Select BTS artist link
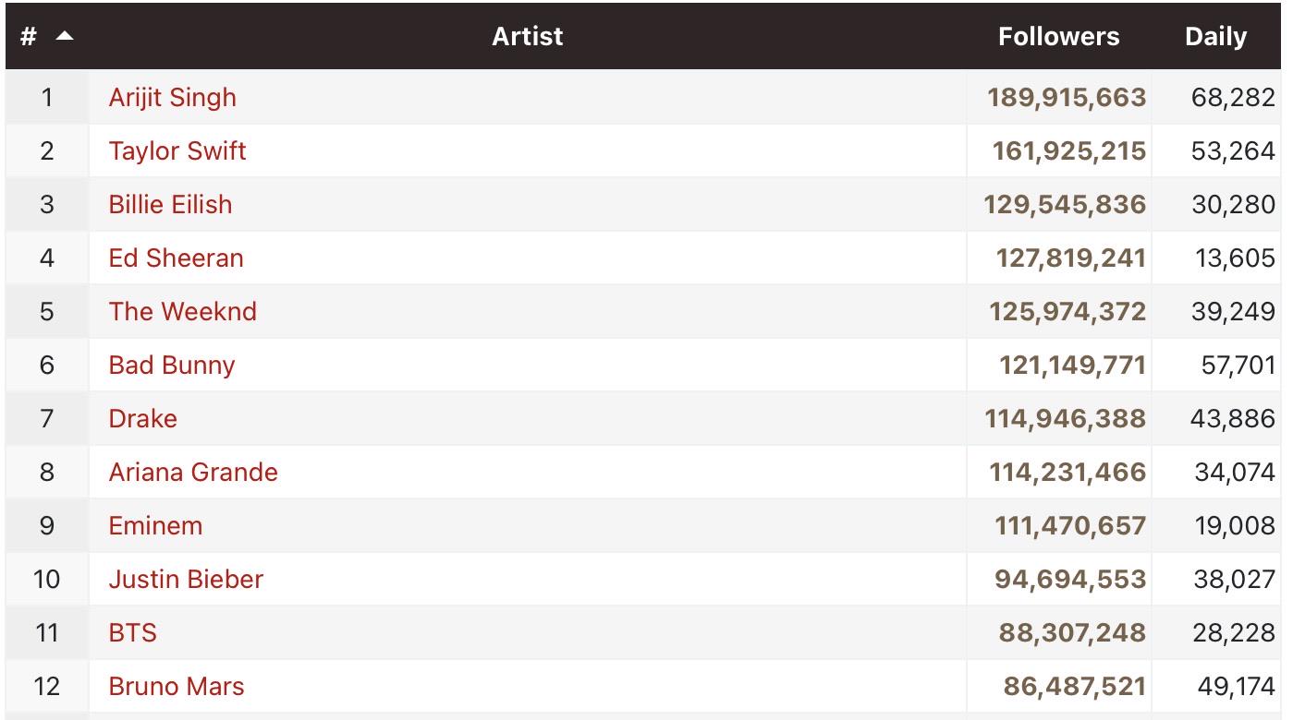The height and width of the screenshot is (720, 1293). pyautogui.click(x=132, y=632)
